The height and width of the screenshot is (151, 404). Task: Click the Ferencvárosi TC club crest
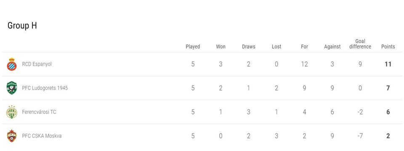12,112
